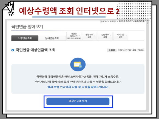Click the 국민연금 알아보기 breadcrumb link
Image resolution: width=159 pixels, height=119 pixels.
[125, 21]
